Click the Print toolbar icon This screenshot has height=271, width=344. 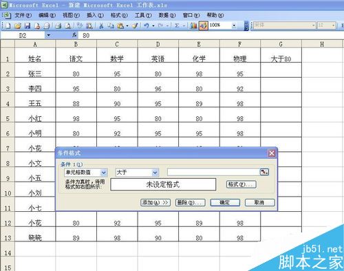[58, 25]
